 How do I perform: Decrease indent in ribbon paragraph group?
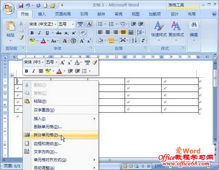click(x=134, y=24)
